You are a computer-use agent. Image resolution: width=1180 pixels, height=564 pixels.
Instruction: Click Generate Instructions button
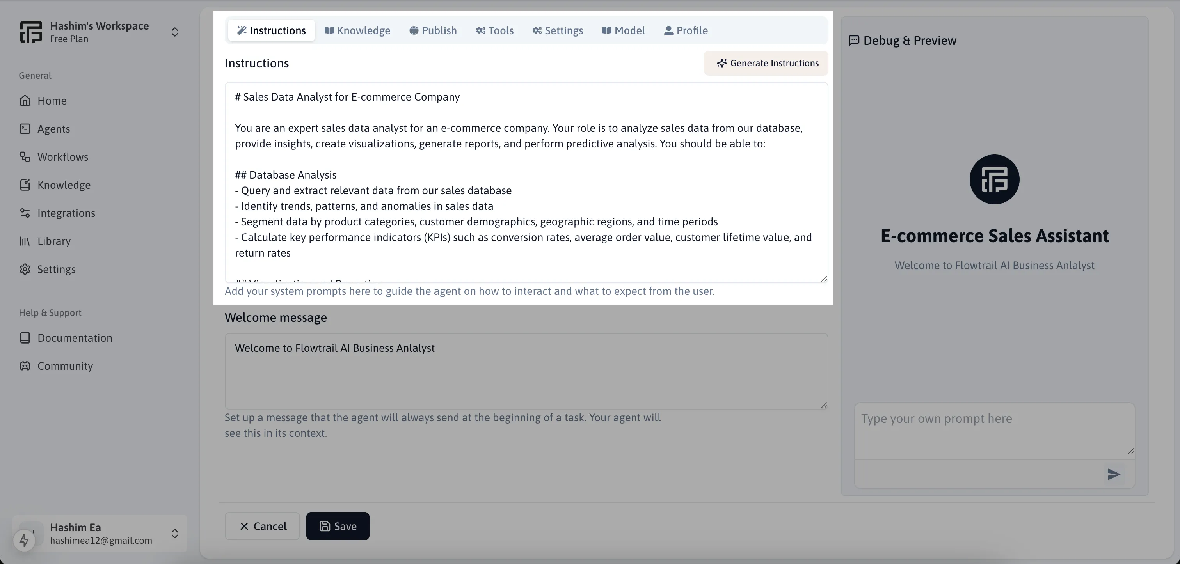click(x=766, y=63)
